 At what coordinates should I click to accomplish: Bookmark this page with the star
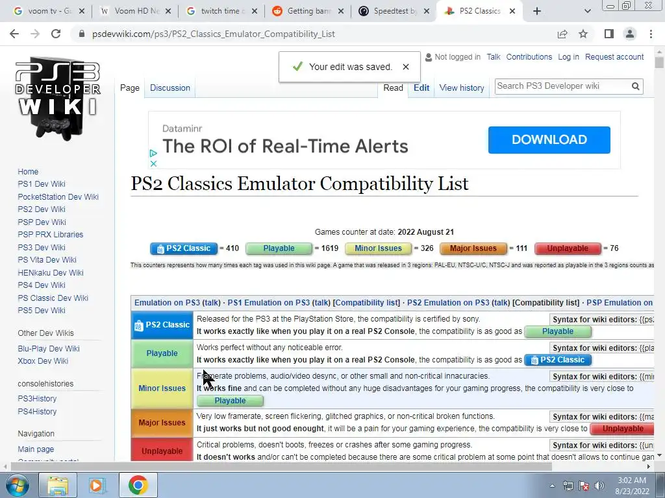click(x=583, y=34)
